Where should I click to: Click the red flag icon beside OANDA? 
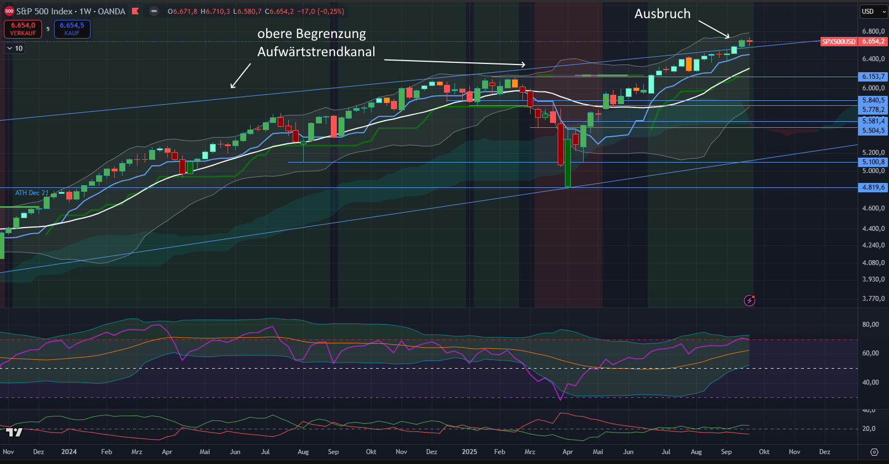135,11
